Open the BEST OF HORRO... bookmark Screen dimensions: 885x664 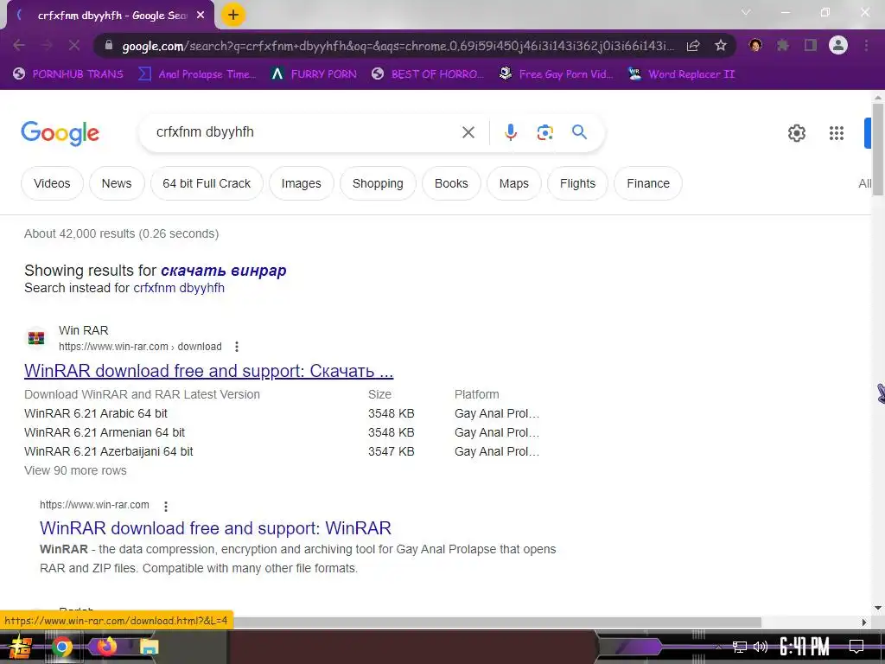point(428,74)
